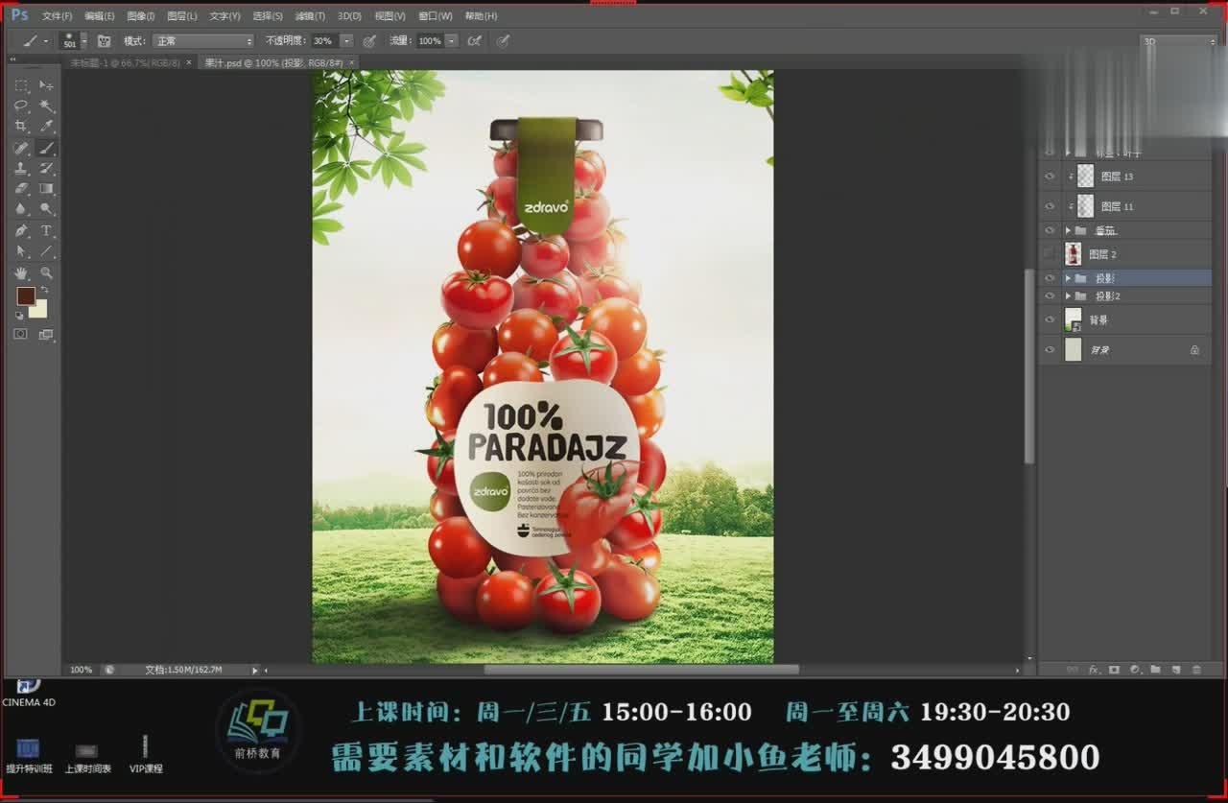Select the Eraser tool

(x=21, y=189)
